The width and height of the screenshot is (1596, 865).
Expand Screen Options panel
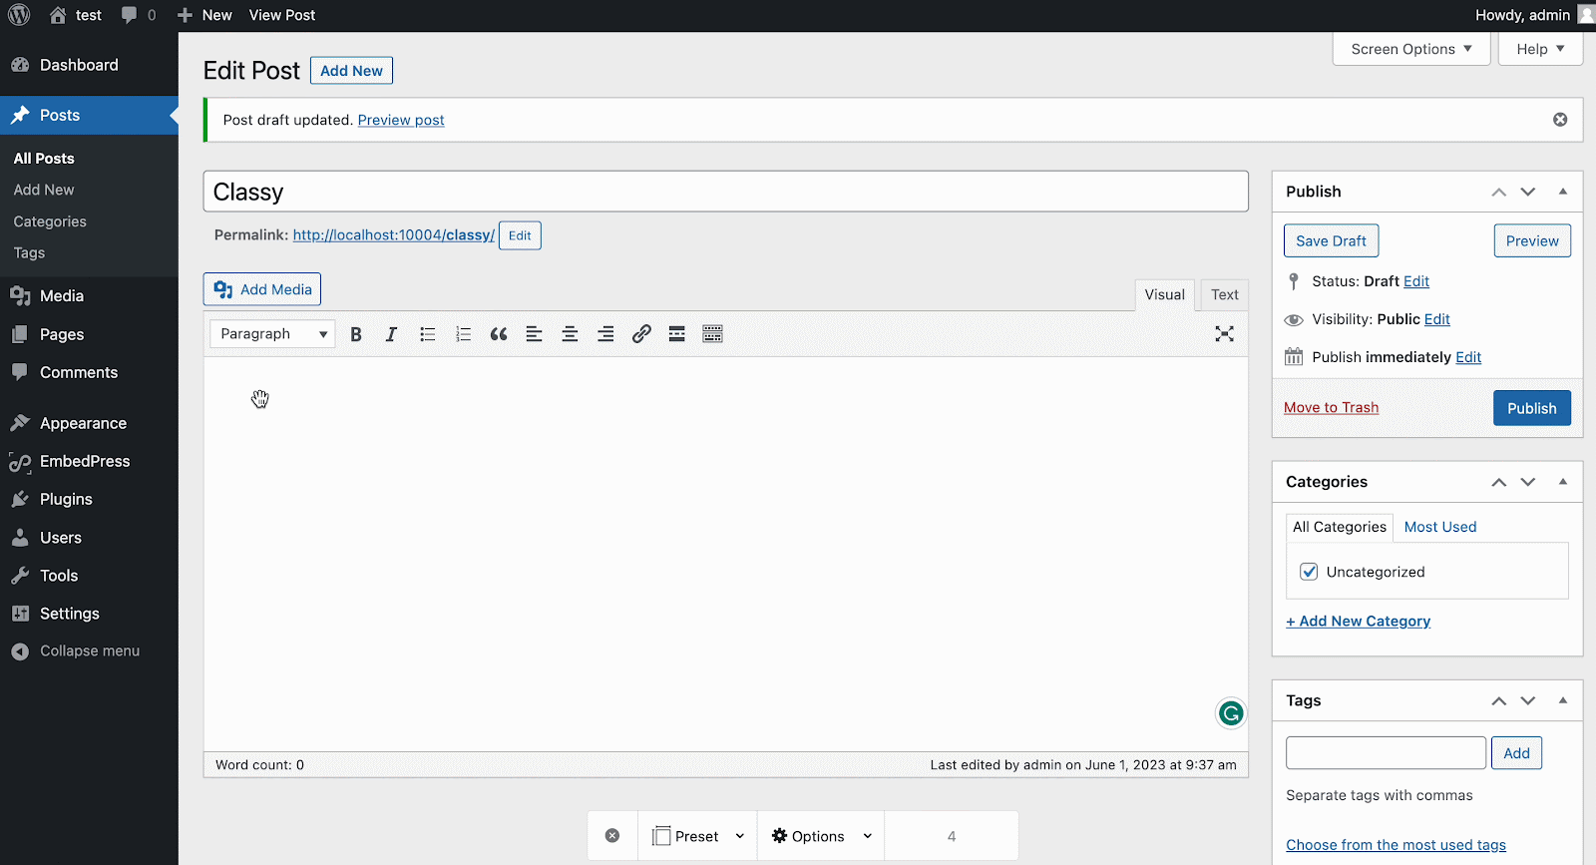pos(1411,49)
